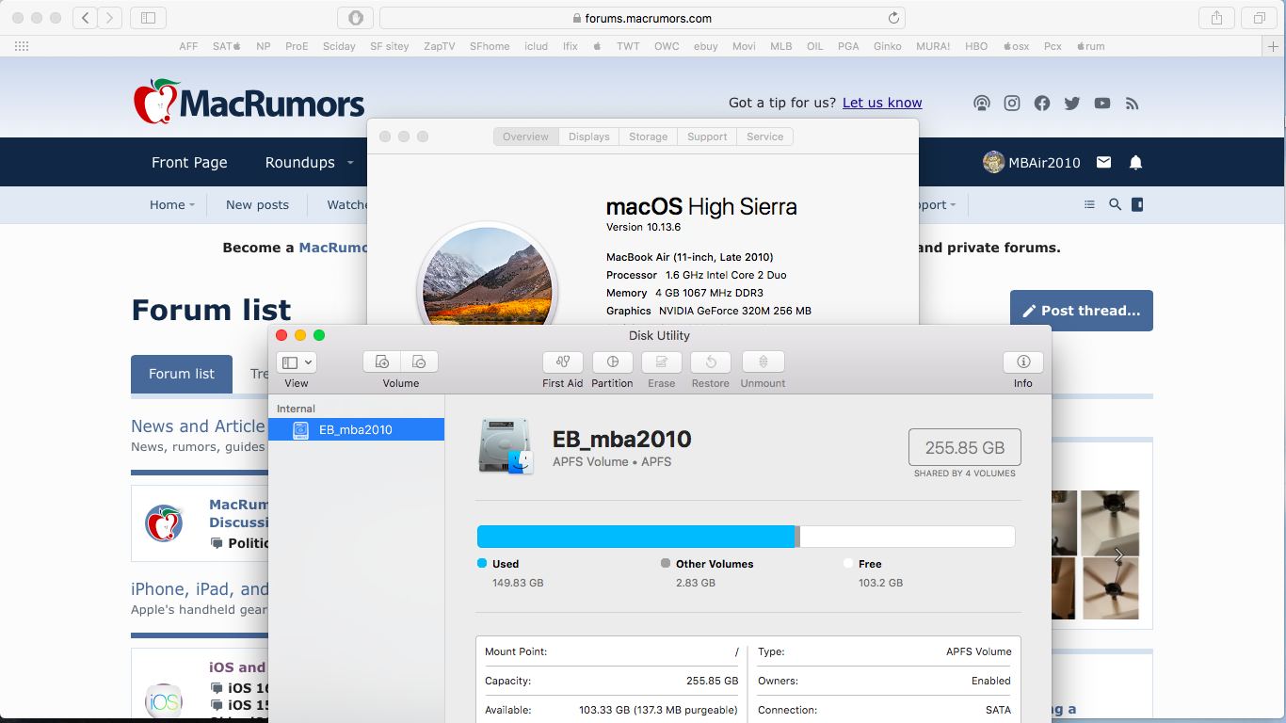Add a volume with the plus icon
1286x723 pixels.
coord(381,362)
